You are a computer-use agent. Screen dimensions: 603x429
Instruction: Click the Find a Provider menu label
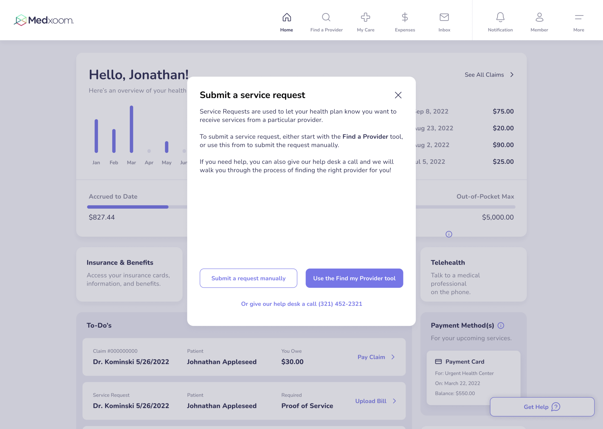(326, 30)
